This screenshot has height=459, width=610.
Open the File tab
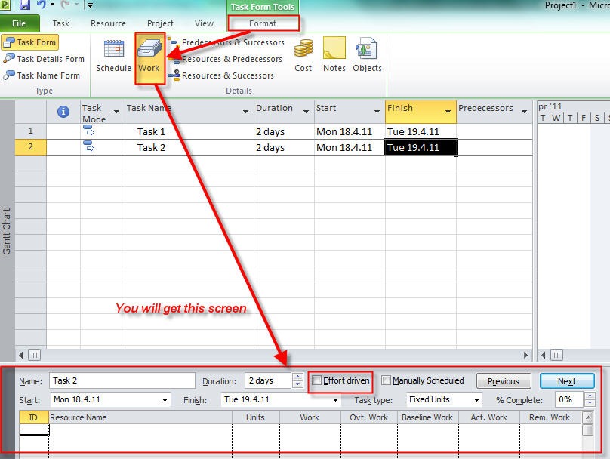coord(19,23)
